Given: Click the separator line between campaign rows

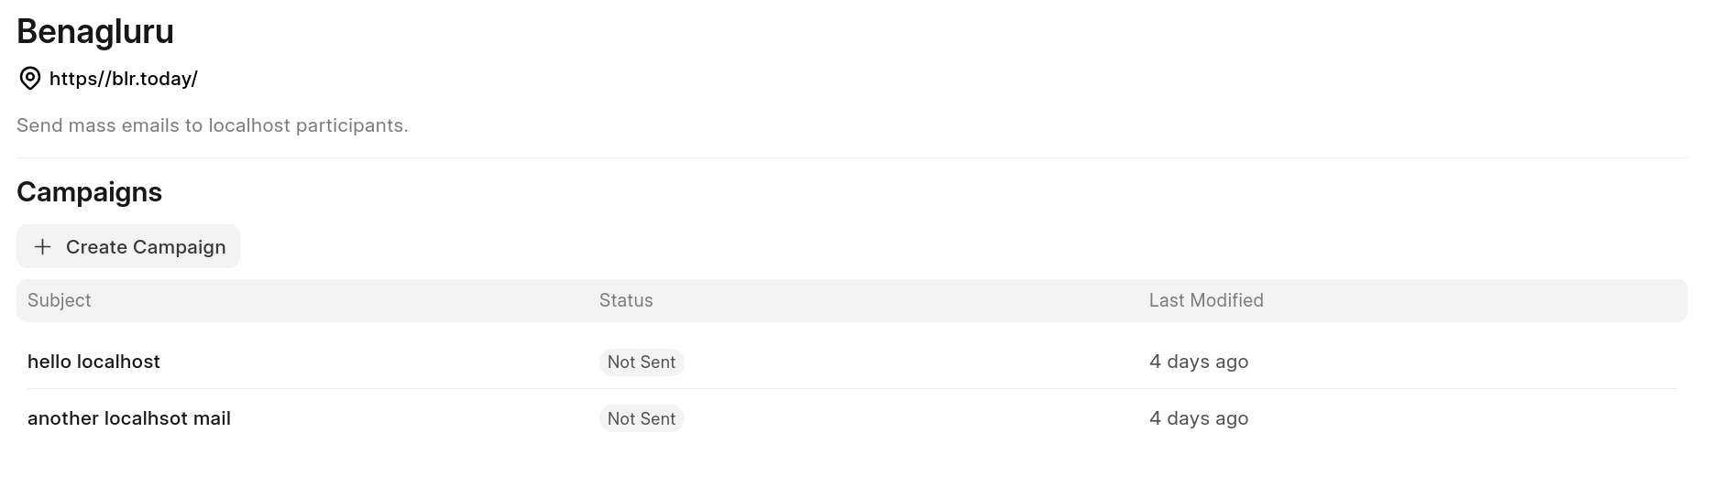Looking at the screenshot, I should tap(852, 389).
